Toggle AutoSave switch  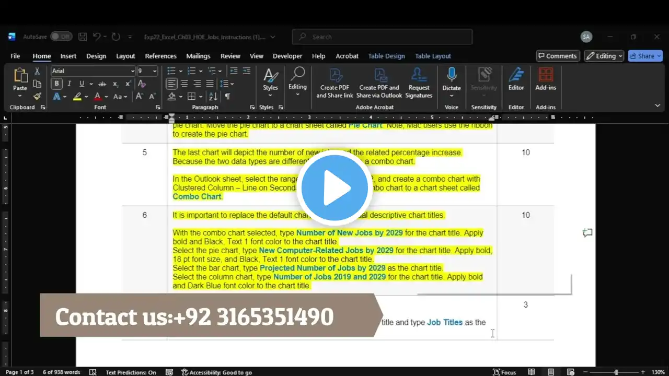62,37
